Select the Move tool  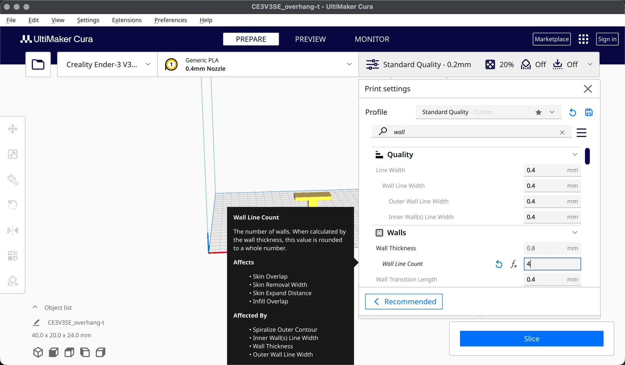point(13,129)
